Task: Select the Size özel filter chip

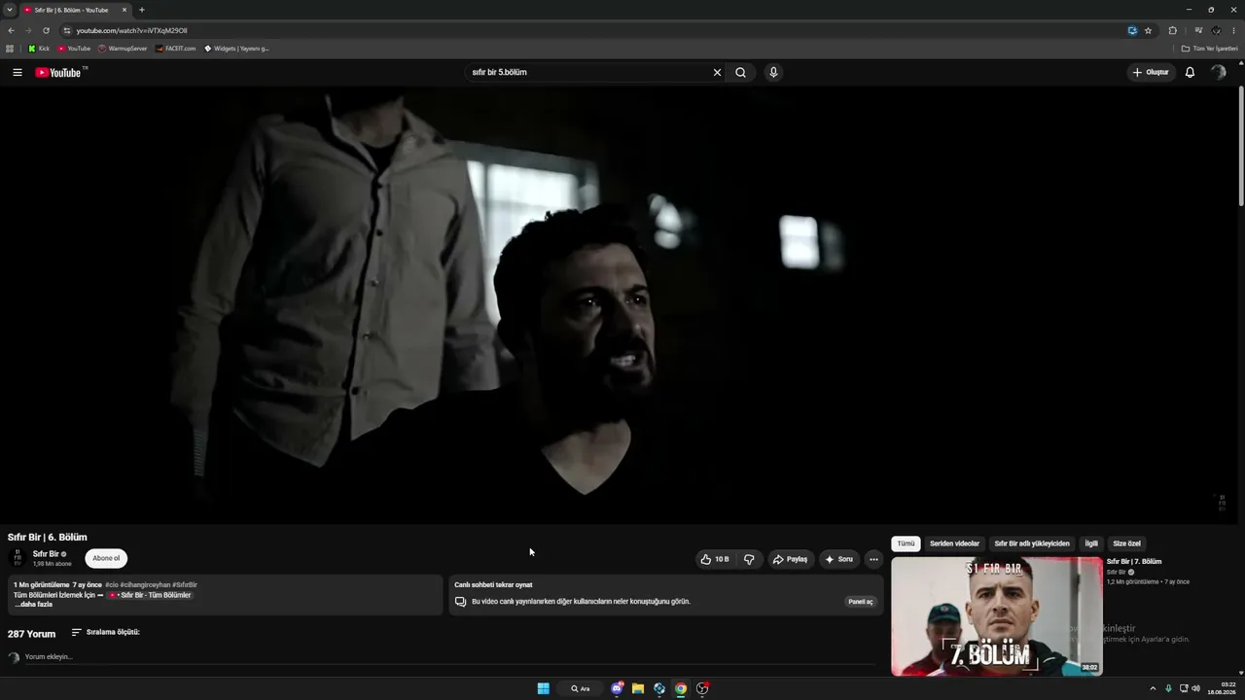Action: tap(1126, 543)
